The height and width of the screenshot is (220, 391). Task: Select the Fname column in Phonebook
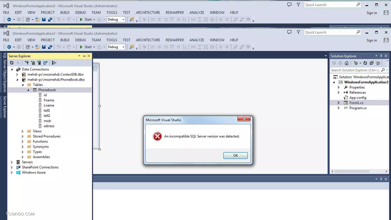[x=49, y=100]
